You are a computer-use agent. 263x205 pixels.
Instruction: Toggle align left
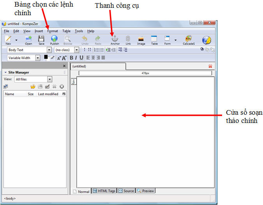(x=88, y=58)
